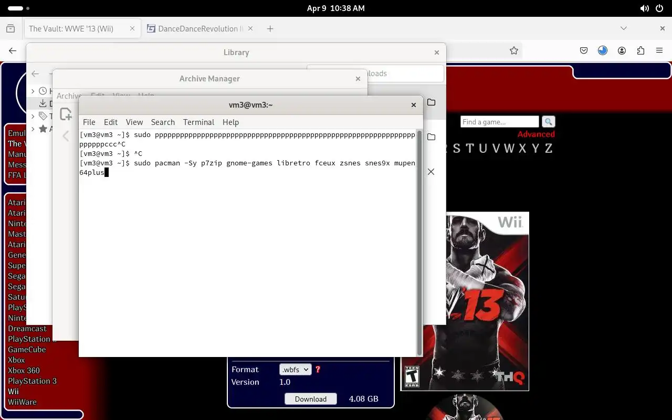The height and width of the screenshot is (420, 672).
Task: Open the Save to Pocket icon
Action: tap(584, 51)
